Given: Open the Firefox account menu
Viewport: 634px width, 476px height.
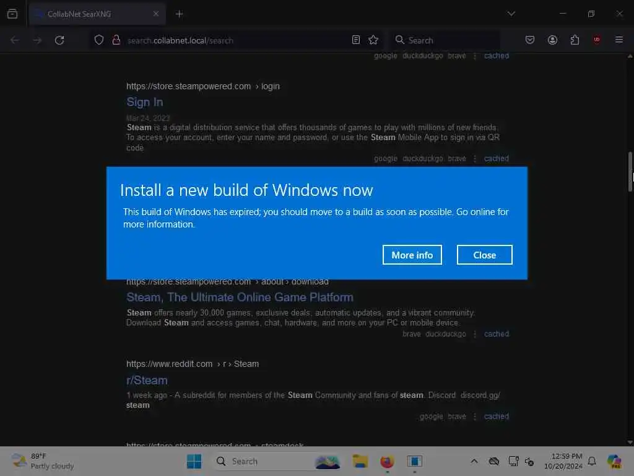Looking at the screenshot, I should pyautogui.click(x=552, y=40).
